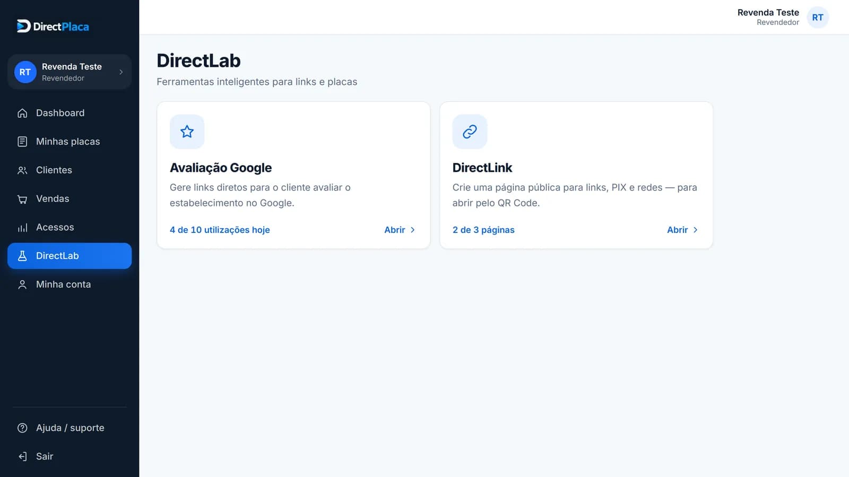Image resolution: width=849 pixels, height=477 pixels.
Task: Click the arrow next to Abrir on DirectLink
Action: [696, 230]
